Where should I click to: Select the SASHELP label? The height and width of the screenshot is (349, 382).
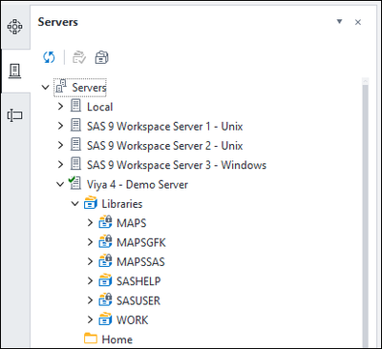138,281
